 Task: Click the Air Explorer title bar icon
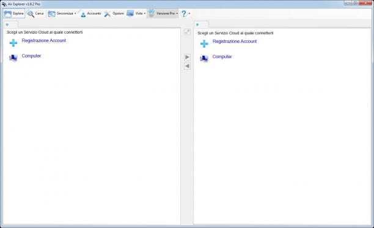[4, 4]
